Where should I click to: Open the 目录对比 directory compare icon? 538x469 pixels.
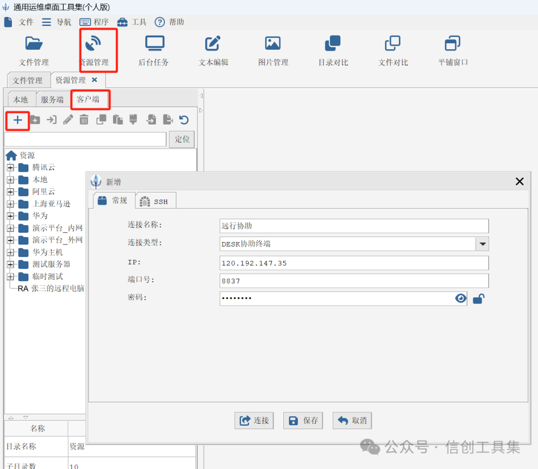(332, 43)
